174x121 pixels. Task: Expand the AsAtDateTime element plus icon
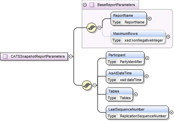click(146, 76)
